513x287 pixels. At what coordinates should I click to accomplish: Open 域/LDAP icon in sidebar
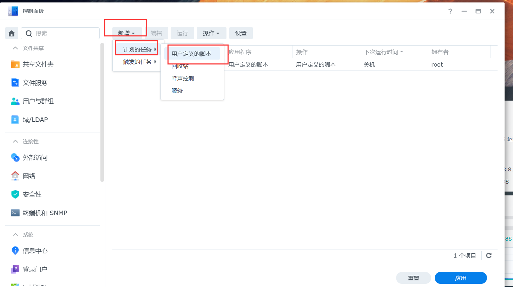pos(15,120)
